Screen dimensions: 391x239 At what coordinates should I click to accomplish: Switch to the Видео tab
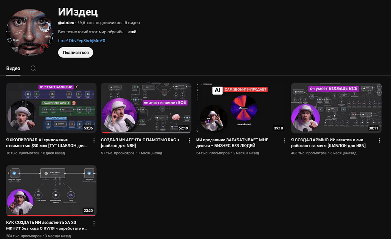[13, 68]
